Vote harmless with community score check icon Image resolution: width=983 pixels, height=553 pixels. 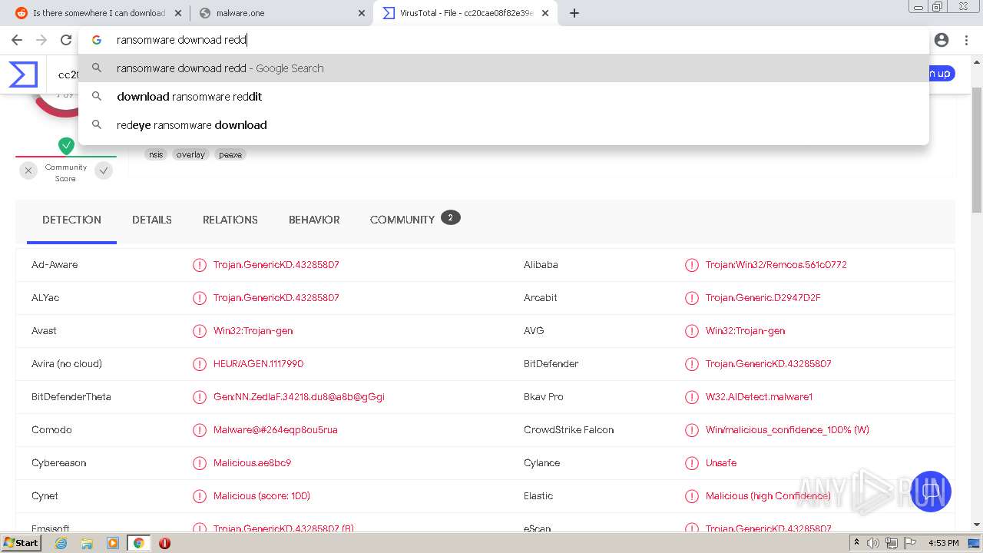104,171
